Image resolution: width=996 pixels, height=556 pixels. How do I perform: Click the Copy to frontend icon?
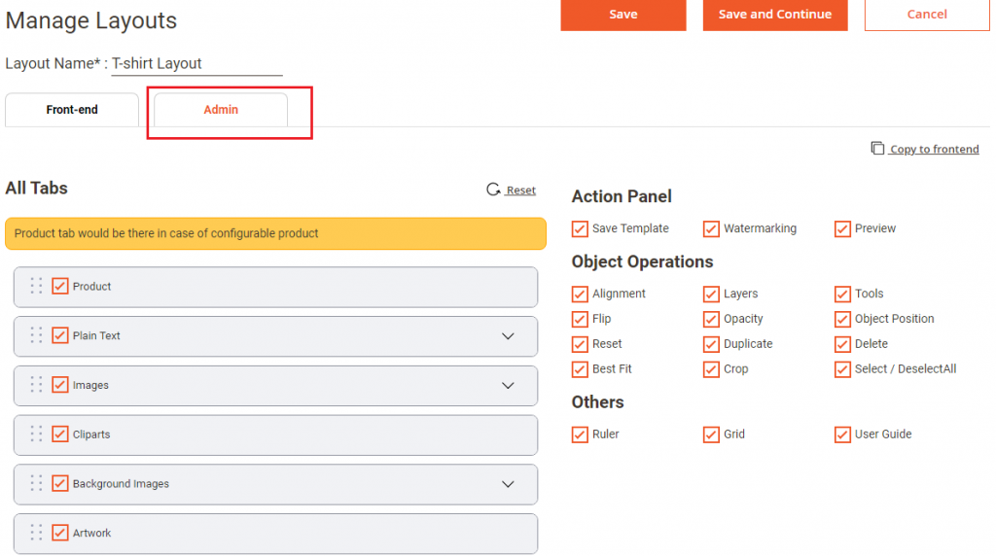[877, 149]
